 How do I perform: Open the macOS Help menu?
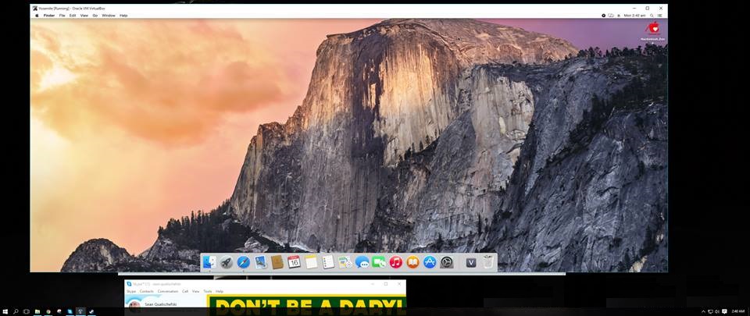click(123, 16)
